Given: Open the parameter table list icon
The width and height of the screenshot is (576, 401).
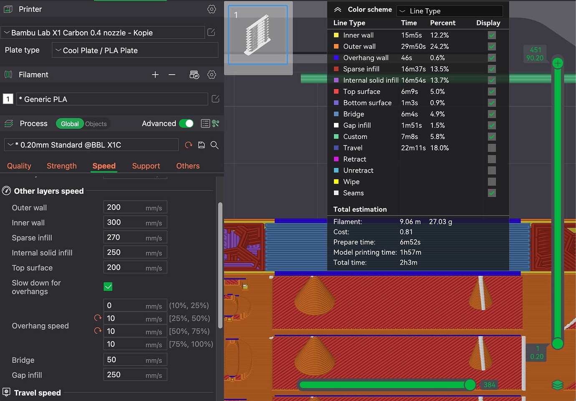Looking at the screenshot, I should (x=205, y=123).
